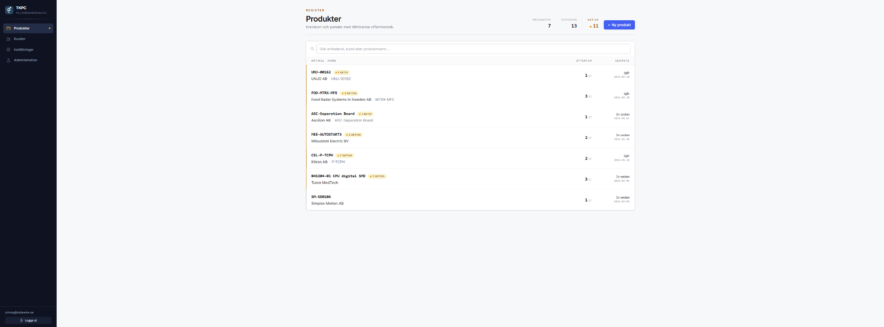Open the MEE-AUTOSTART3 product row
The height and width of the screenshot is (327, 884).
(471, 138)
